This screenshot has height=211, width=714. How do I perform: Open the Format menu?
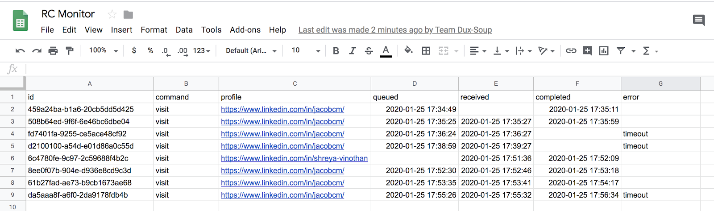tap(154, 30)
